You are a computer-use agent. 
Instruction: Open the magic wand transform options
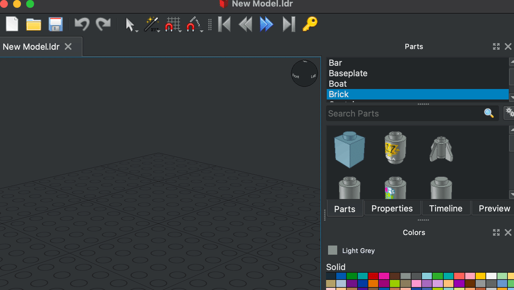point(152,24)
